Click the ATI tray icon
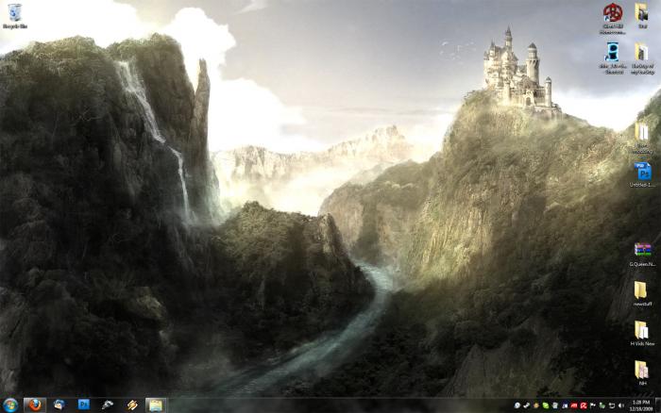The image size is (661, 413). (x=573, y=405)
